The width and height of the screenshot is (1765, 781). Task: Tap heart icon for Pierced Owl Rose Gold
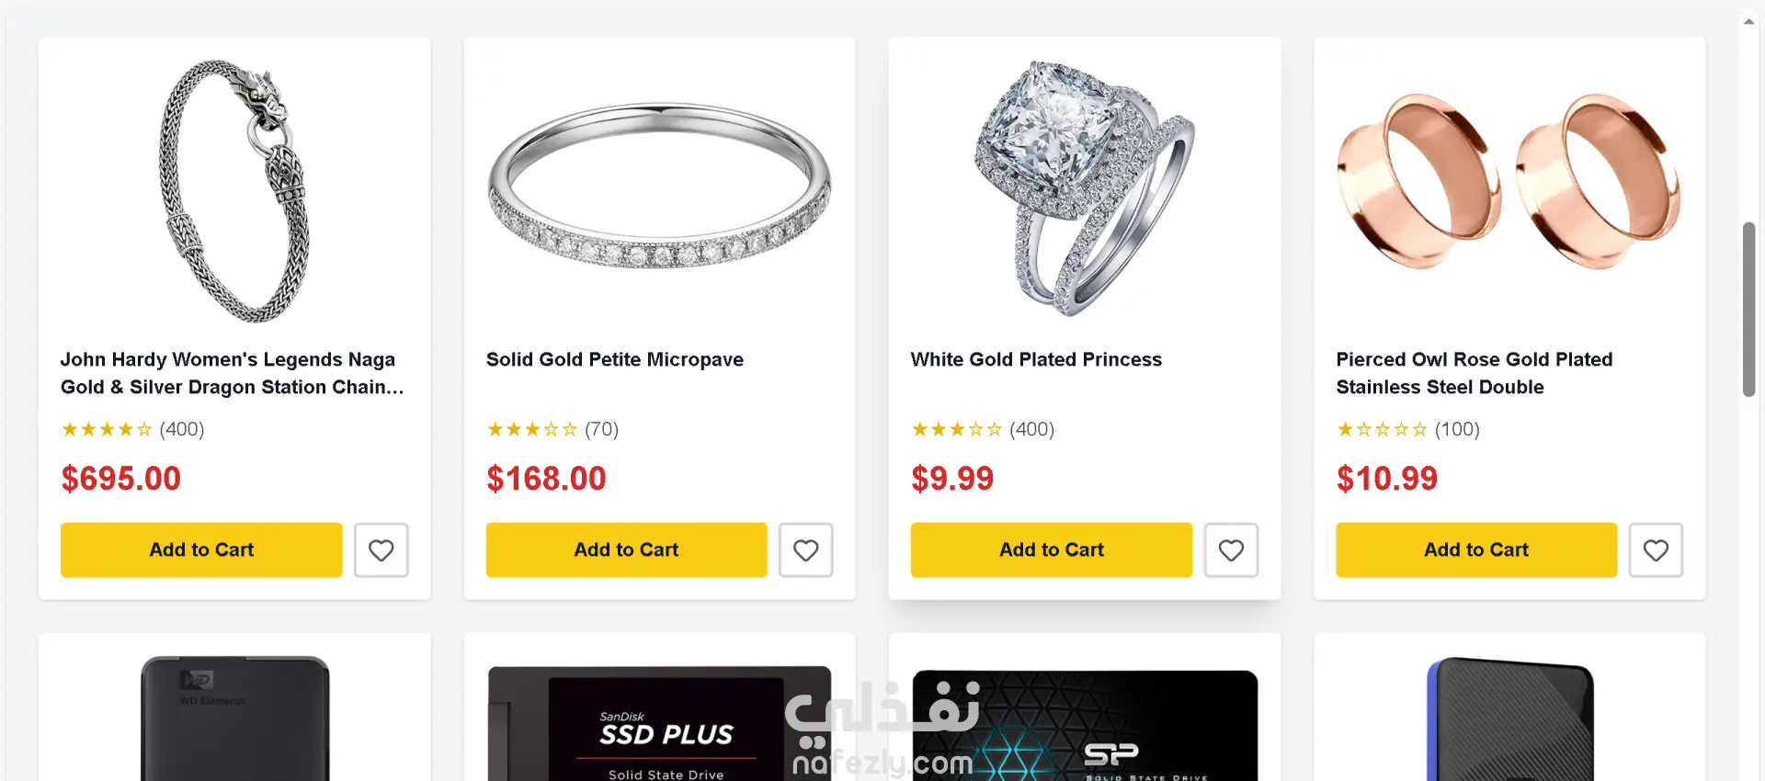[1656, 549]
